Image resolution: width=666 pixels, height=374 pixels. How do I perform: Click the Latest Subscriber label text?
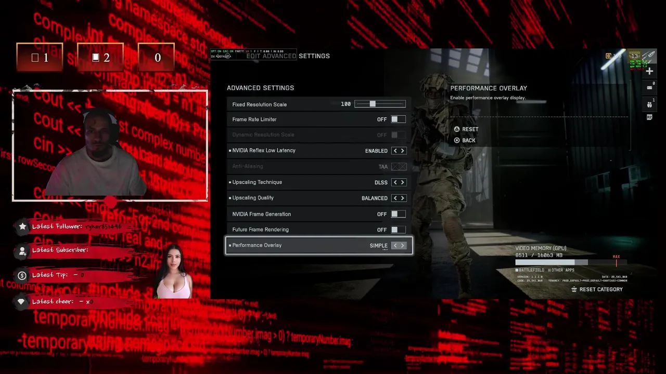[x=60, y=250]
